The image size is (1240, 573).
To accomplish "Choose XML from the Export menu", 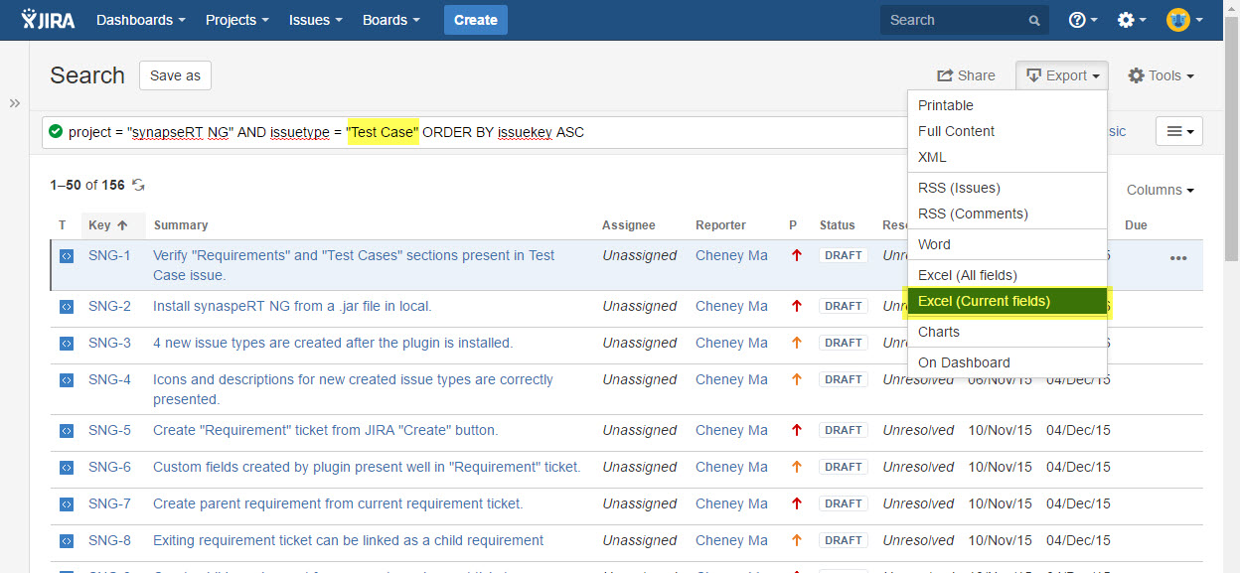I will pyautogui.click(x=932, y=157).
